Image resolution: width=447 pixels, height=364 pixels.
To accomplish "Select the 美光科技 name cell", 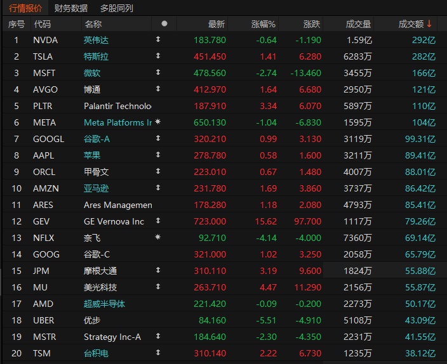I will coord(100,287).
